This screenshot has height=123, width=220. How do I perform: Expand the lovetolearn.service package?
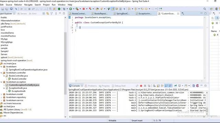click(x=1, y=100)
